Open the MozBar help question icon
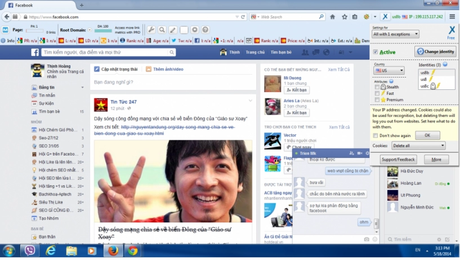 pyautogui.click(x=206, y=30)
